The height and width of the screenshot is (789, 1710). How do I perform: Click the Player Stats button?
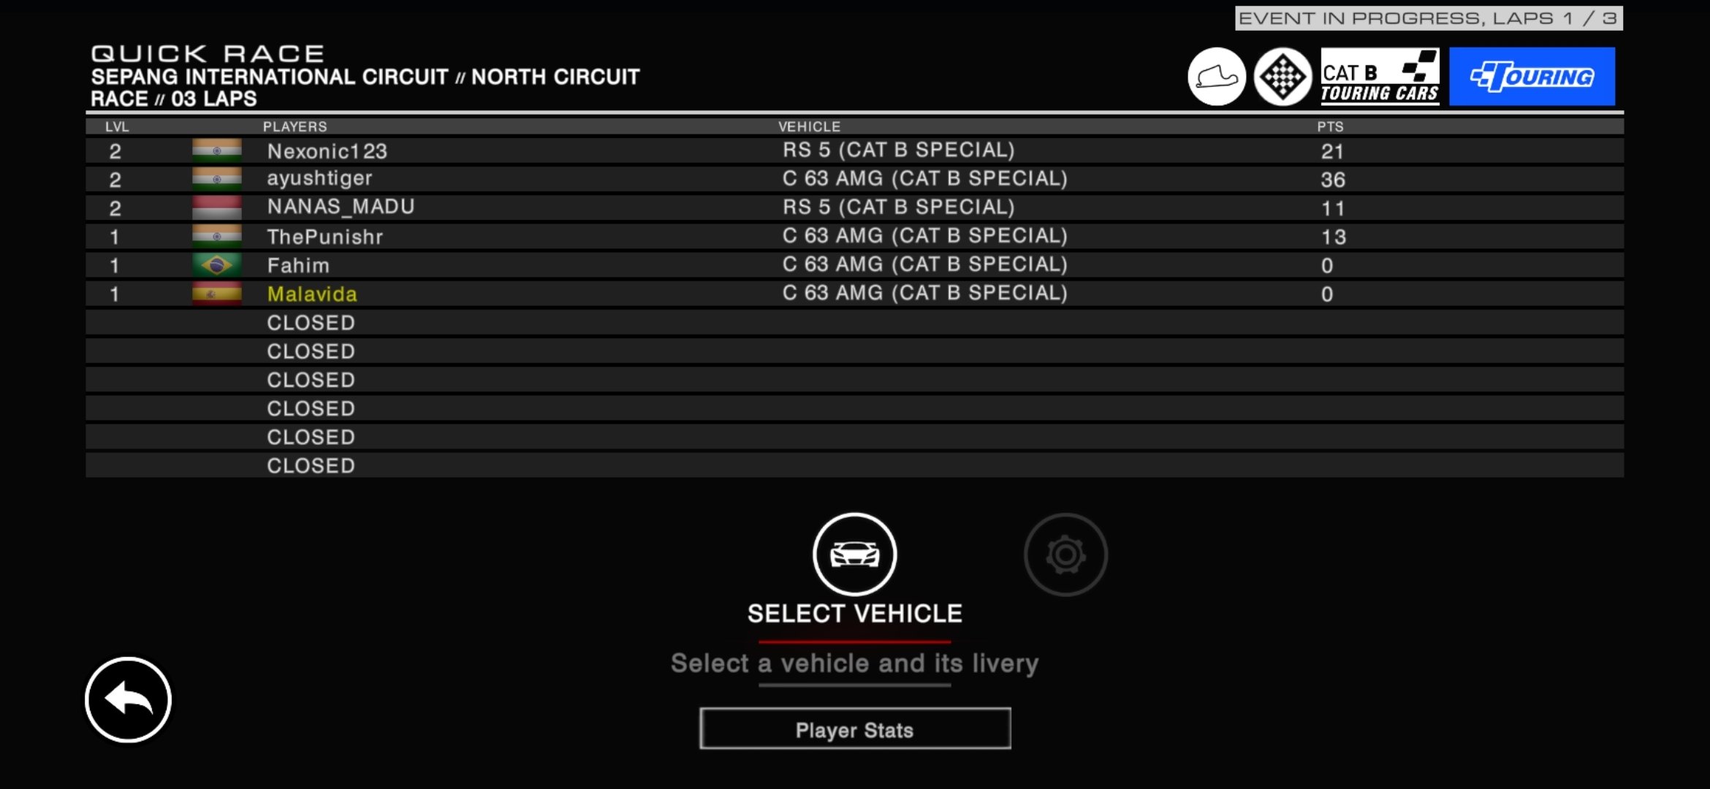coord(855,729)
